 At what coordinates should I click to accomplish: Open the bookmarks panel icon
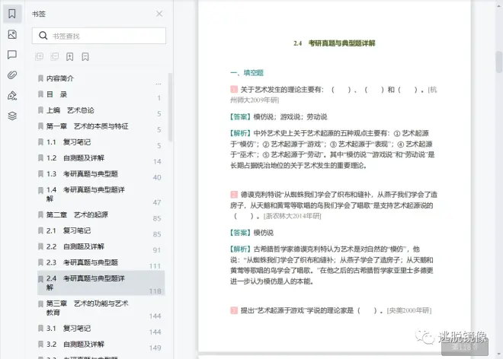11,14
